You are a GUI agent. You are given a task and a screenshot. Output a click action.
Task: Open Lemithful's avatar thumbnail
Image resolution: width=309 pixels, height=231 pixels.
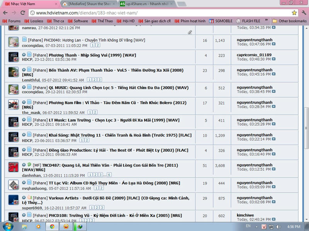pyautogui.click(x=14, y=72)
